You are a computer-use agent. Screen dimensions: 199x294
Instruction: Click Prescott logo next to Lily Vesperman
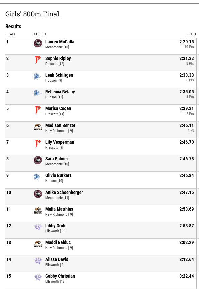tap(38, 144)
